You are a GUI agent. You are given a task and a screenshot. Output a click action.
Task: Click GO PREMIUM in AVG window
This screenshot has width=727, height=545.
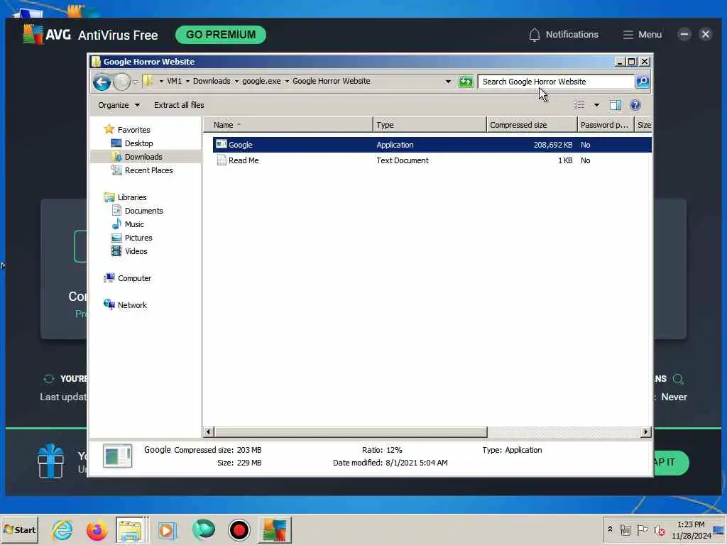tap(221, 35)
